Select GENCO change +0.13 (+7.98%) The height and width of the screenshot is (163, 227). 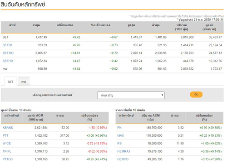(211, 159)
